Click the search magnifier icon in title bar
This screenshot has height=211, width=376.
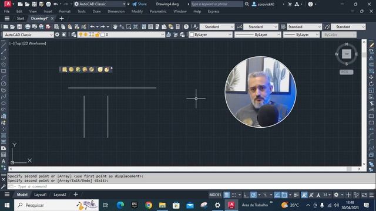pos(247,4)
